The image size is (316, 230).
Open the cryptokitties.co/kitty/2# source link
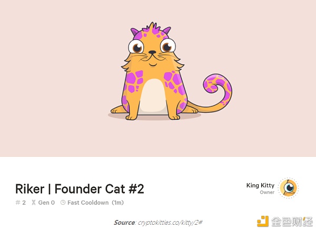click(x=170, y=223)
